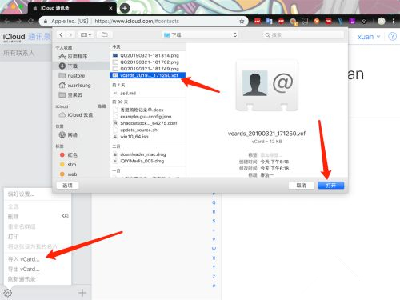
Task: Select the downloader_mac.dmg file
Action: (x=148, y=154)
